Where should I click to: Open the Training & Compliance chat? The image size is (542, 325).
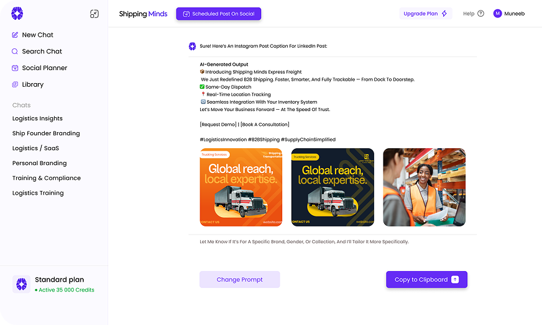(x=47, y=178)
